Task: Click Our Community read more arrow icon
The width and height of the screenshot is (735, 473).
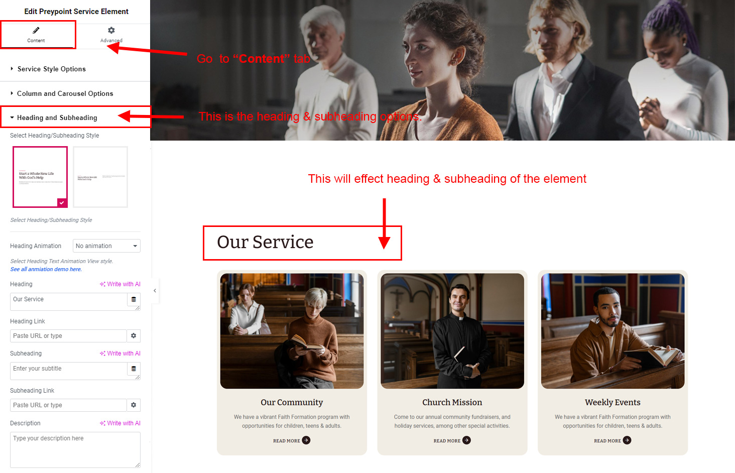Action: pos(306,440)
